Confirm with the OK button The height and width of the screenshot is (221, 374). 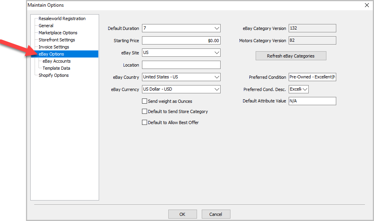click(x=182, y=214)
